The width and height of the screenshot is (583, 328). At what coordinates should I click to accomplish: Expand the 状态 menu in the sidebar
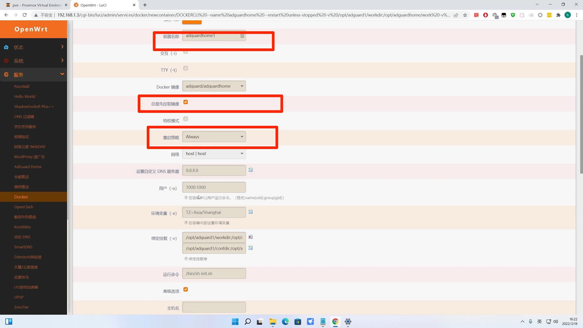(34, 47)
